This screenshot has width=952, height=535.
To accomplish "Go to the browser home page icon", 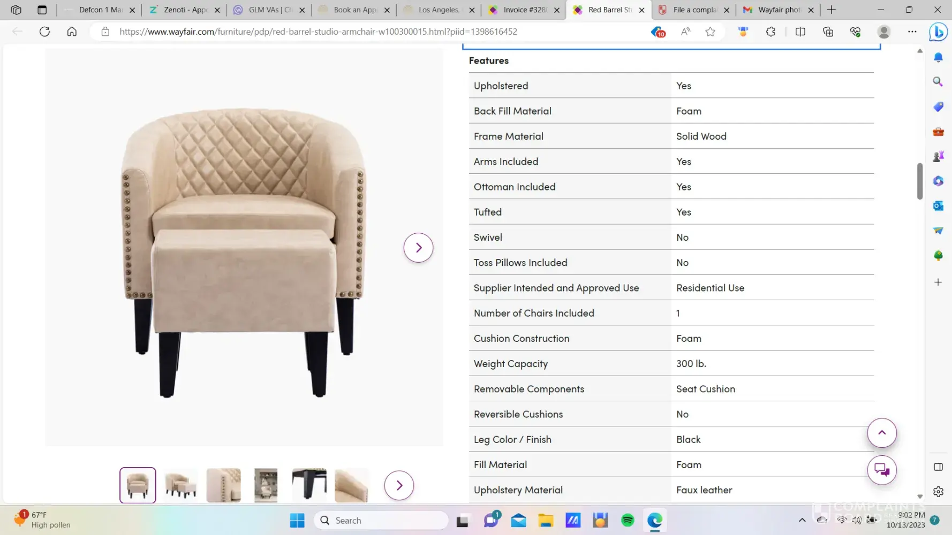I will [72, 32].
